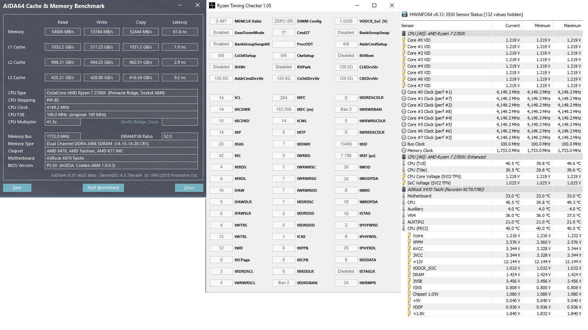Select the bolt icon next to Chipset 1.05V

click(409, 294)
